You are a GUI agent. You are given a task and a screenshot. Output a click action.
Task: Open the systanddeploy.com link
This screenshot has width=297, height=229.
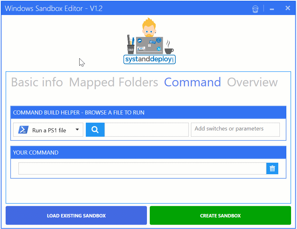149,59
